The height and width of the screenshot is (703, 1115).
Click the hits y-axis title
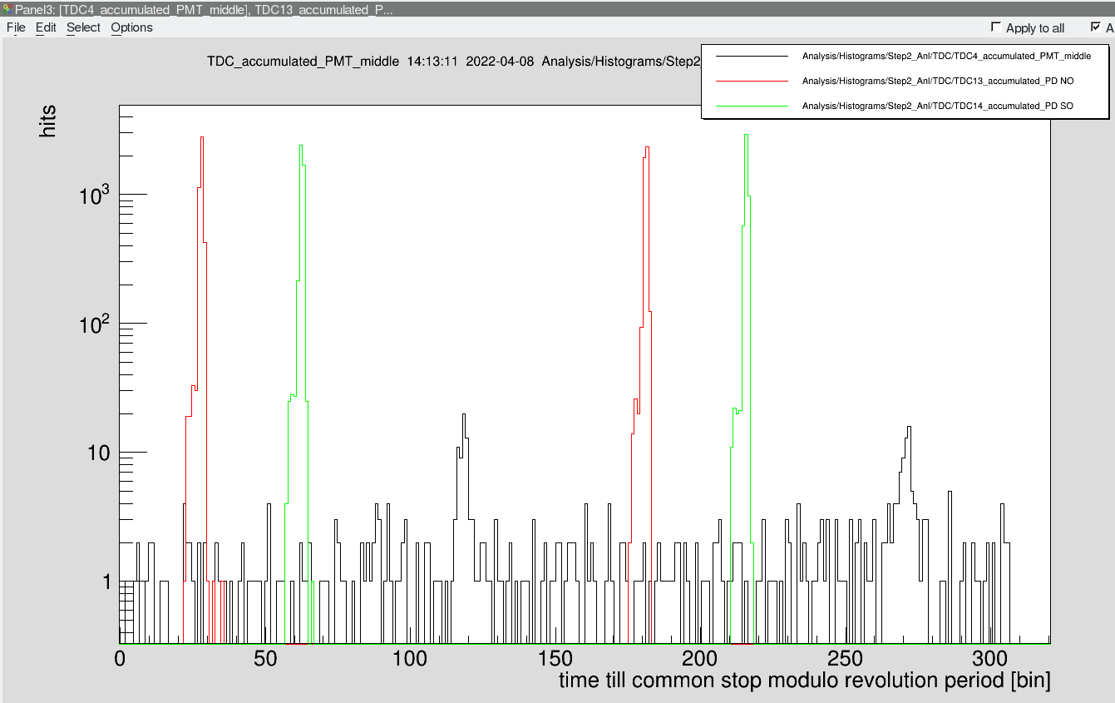tap(48, 120)
